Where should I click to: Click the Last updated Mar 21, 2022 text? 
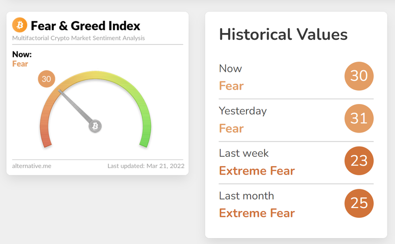[146, 166]
